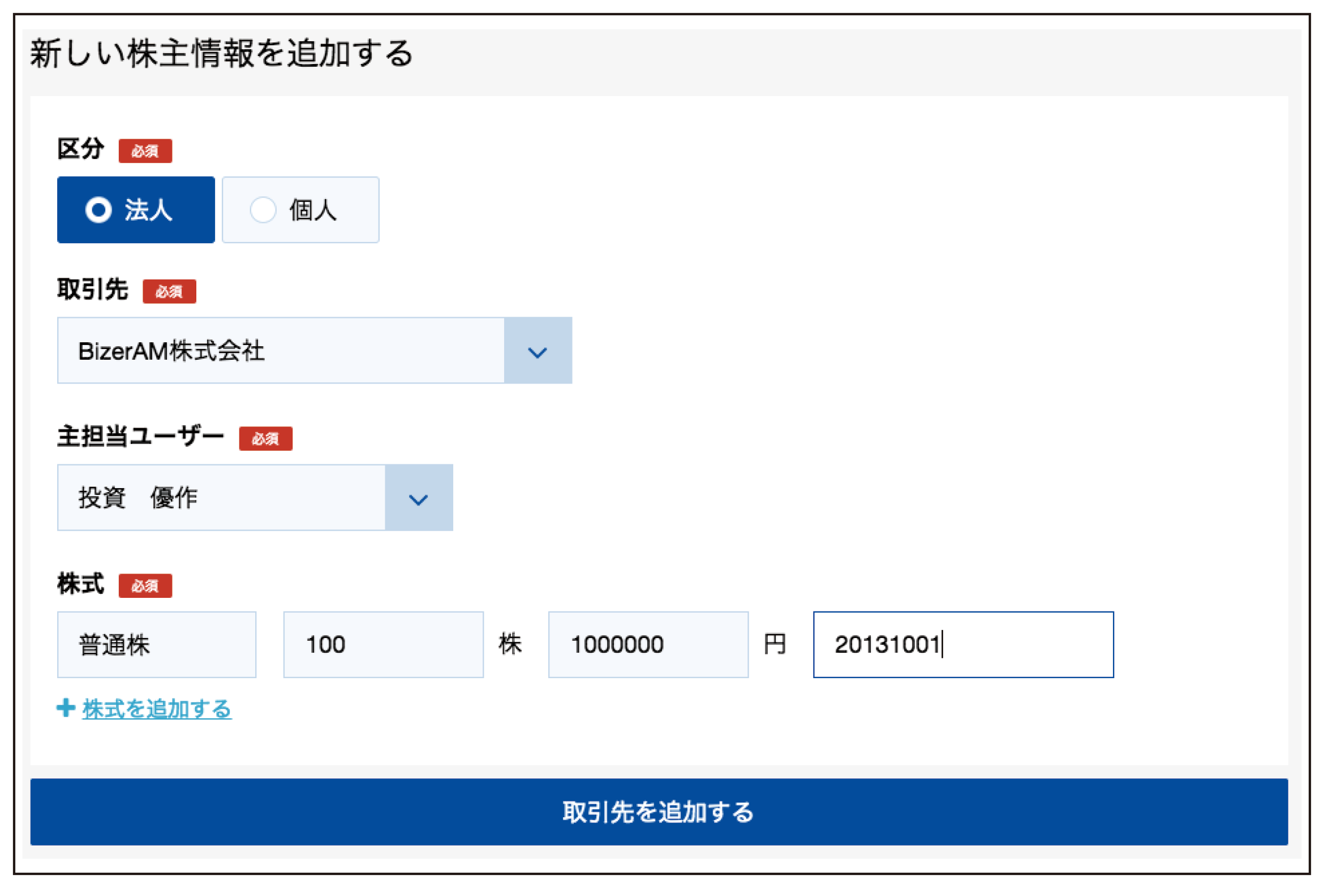Click the 株 unit label after share count
This screenshot has height=888, width=1324.
pyautogui.click(x=510, y=644)
